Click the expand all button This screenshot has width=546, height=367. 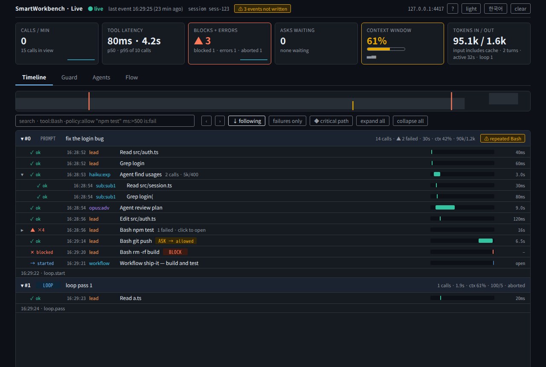pyautogui.click(x=373, y=121)
